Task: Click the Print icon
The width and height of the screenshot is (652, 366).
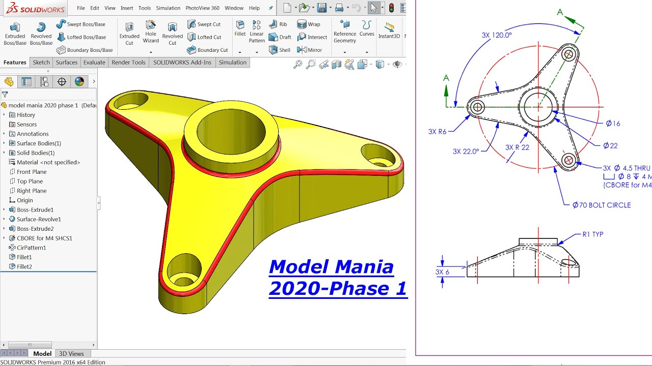Action: pyautogui.click(x=339, y=8)
